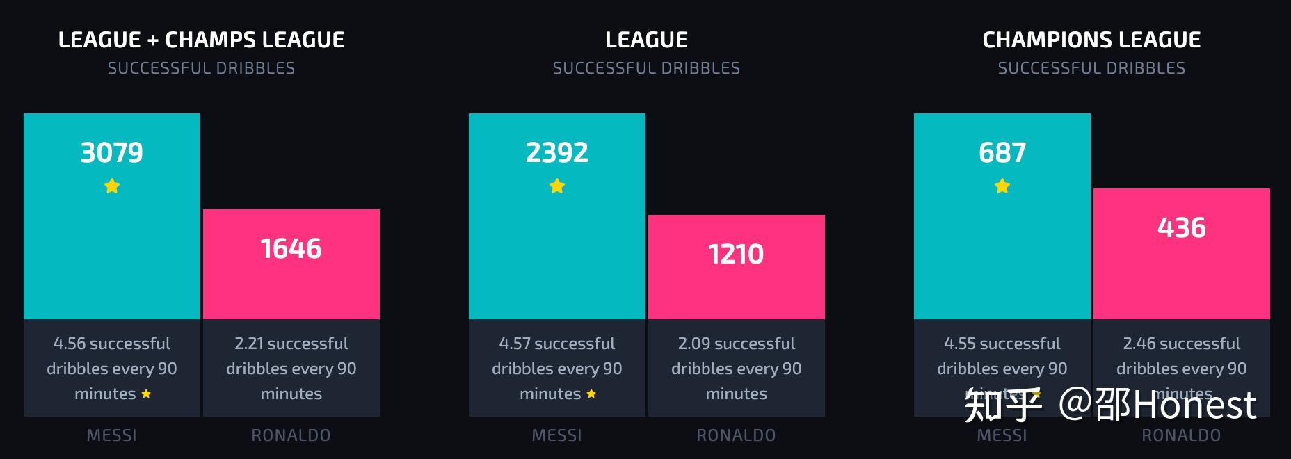Click the small star after 4.56 dribbles text
Image resolution: width=1291 pixels, height=459 pixels.
[x=146, y=394]
